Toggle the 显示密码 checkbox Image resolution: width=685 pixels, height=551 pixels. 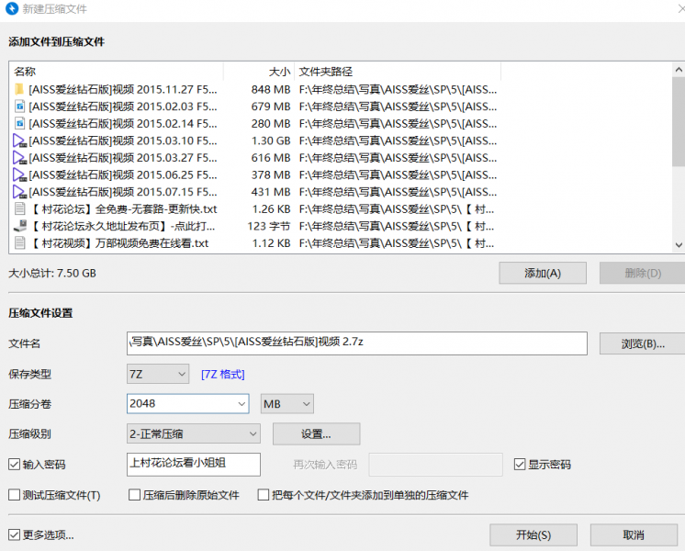(x=520, y=465)
